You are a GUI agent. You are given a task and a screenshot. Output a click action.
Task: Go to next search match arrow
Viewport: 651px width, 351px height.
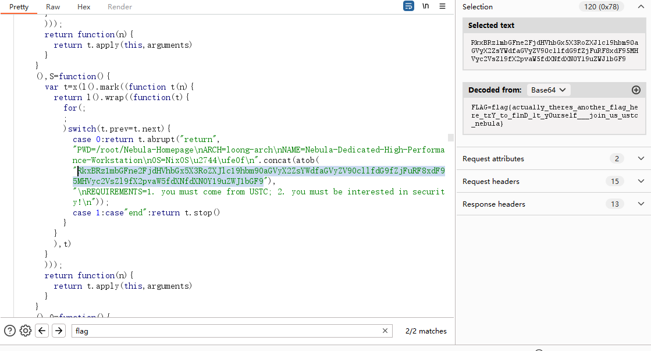[59, 331]
